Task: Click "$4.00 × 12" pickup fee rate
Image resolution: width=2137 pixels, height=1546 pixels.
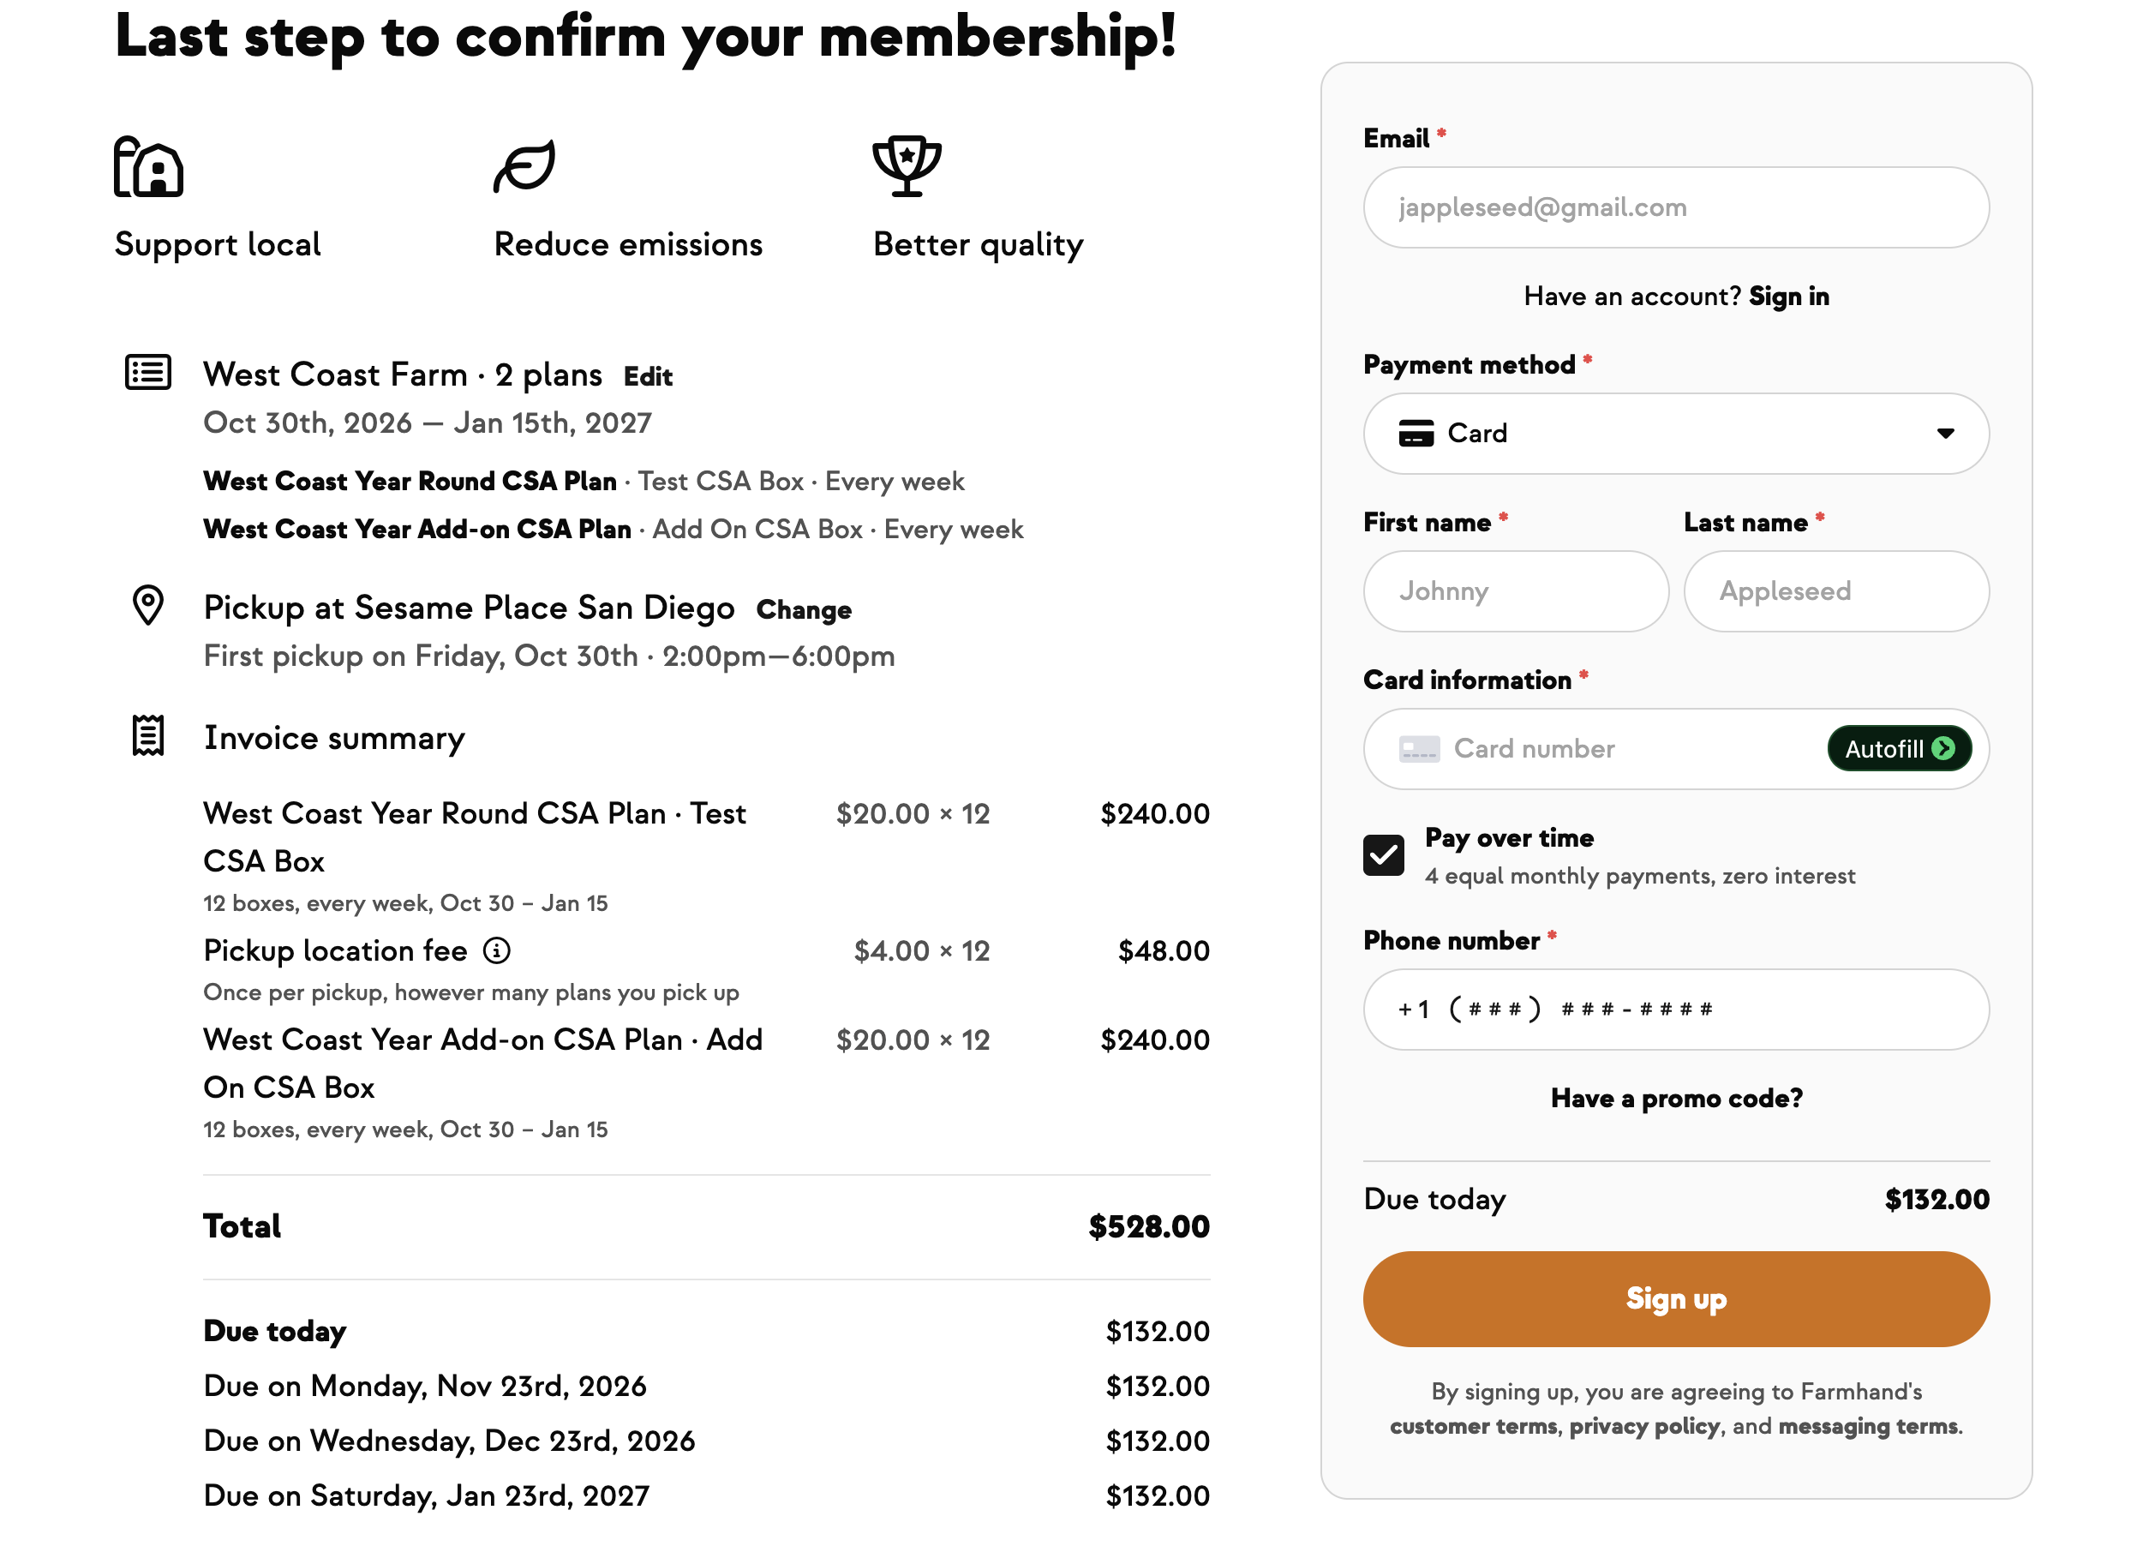Action: 921,951
